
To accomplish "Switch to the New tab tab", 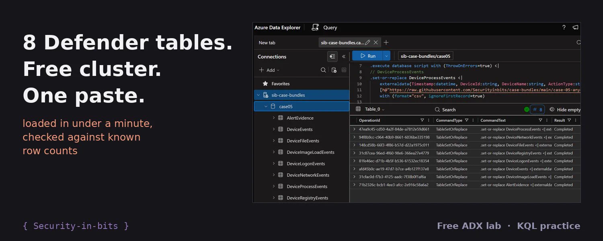I will point(267,43).
